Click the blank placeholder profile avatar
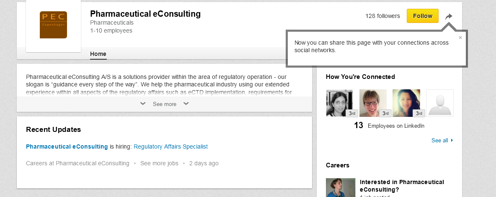Viewport: 496px width, 197px height. (x=440, y=103)
